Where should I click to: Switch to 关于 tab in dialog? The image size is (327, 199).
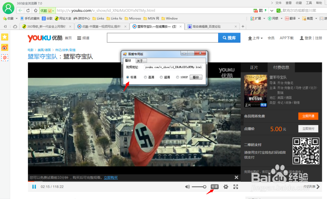(141, 61)
